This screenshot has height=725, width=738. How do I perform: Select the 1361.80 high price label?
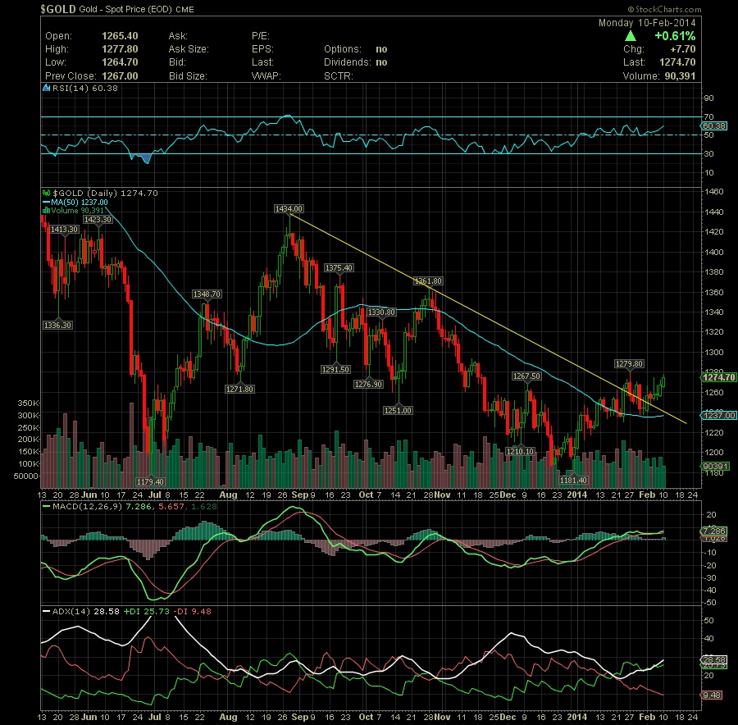[x=429, y=280]
